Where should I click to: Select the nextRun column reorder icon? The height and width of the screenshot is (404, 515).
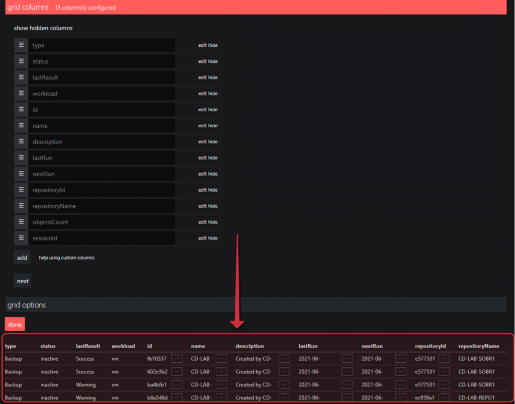(x=20, y=174)
